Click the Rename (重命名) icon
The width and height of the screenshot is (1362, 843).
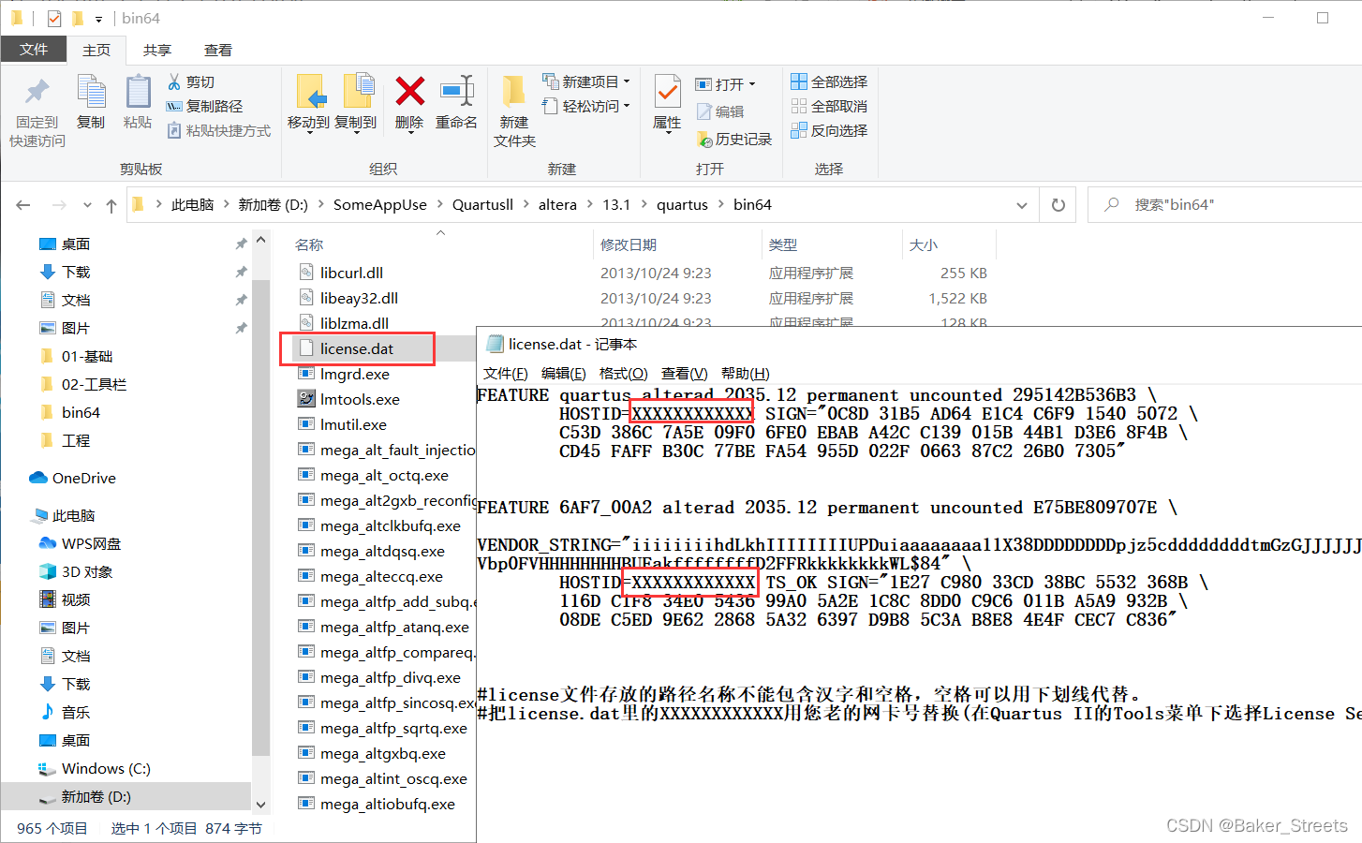(x=457, y=91)
